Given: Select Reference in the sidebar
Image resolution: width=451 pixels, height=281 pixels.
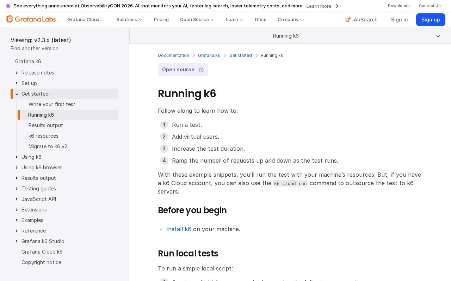Looking at the screenshot, I should tap(33, 231).
